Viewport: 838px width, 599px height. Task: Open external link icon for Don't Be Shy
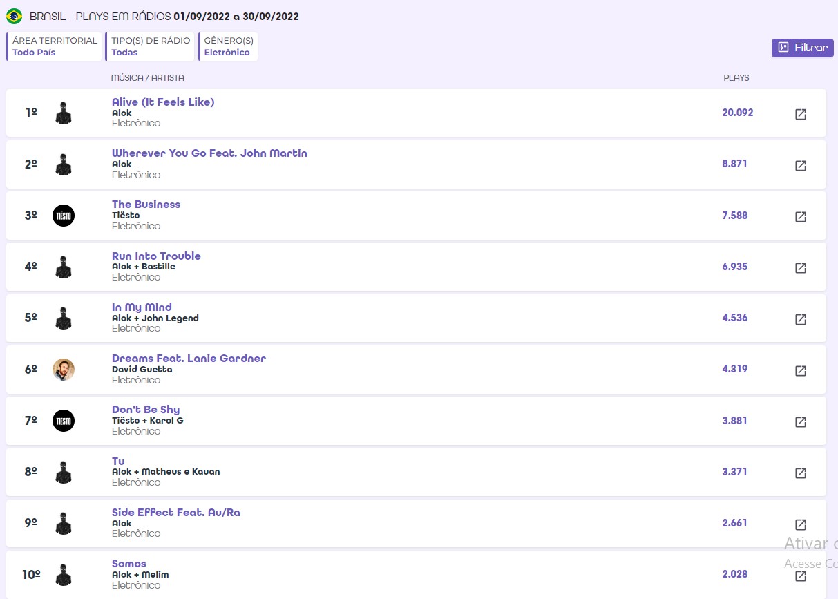pyautogui.click(x=801, y=422)
